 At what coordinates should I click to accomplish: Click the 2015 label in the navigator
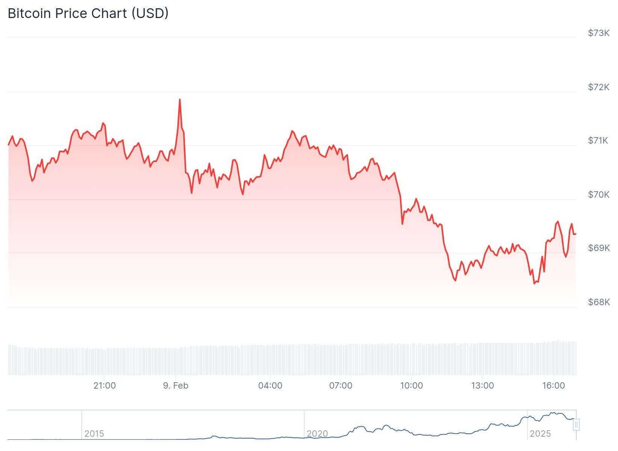tap(94, 434)
